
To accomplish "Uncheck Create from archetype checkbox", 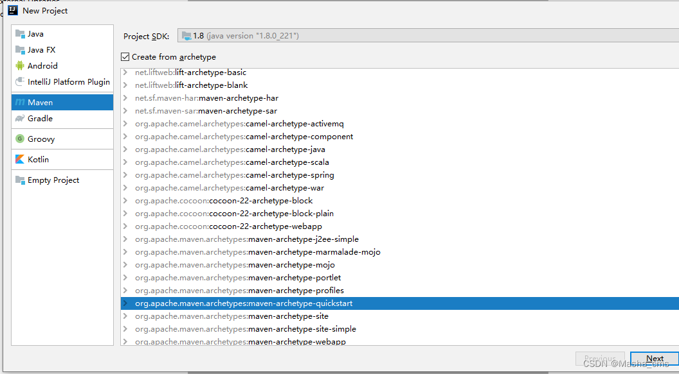I will tap(125, 56).
